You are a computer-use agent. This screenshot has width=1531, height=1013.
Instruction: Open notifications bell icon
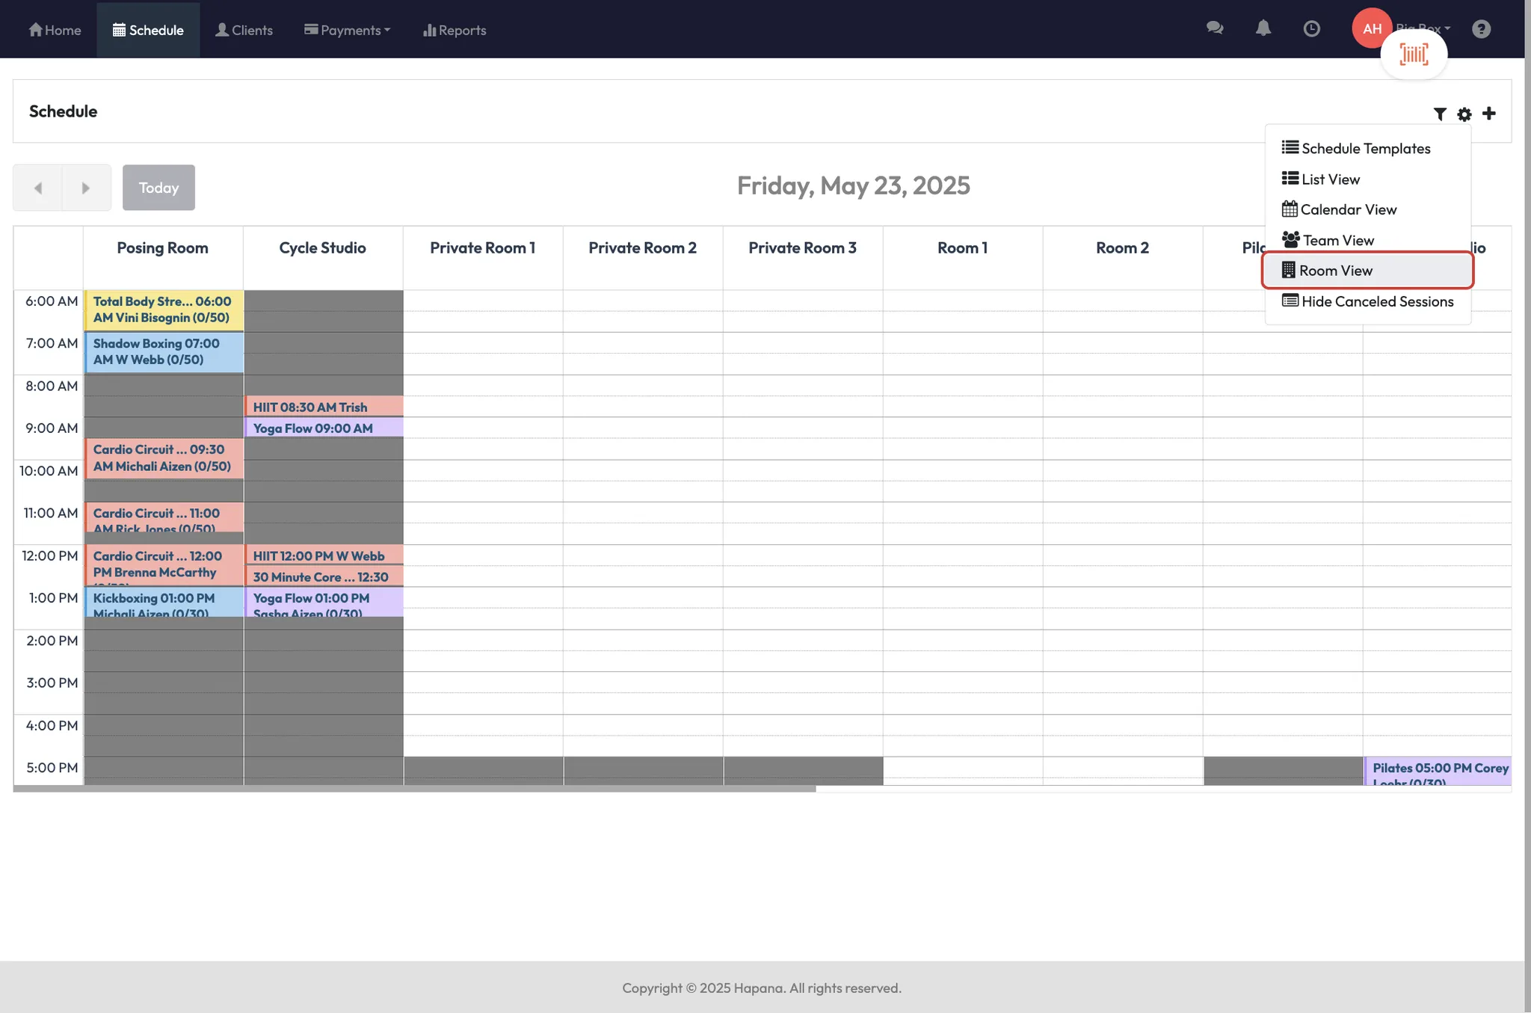1263,28
